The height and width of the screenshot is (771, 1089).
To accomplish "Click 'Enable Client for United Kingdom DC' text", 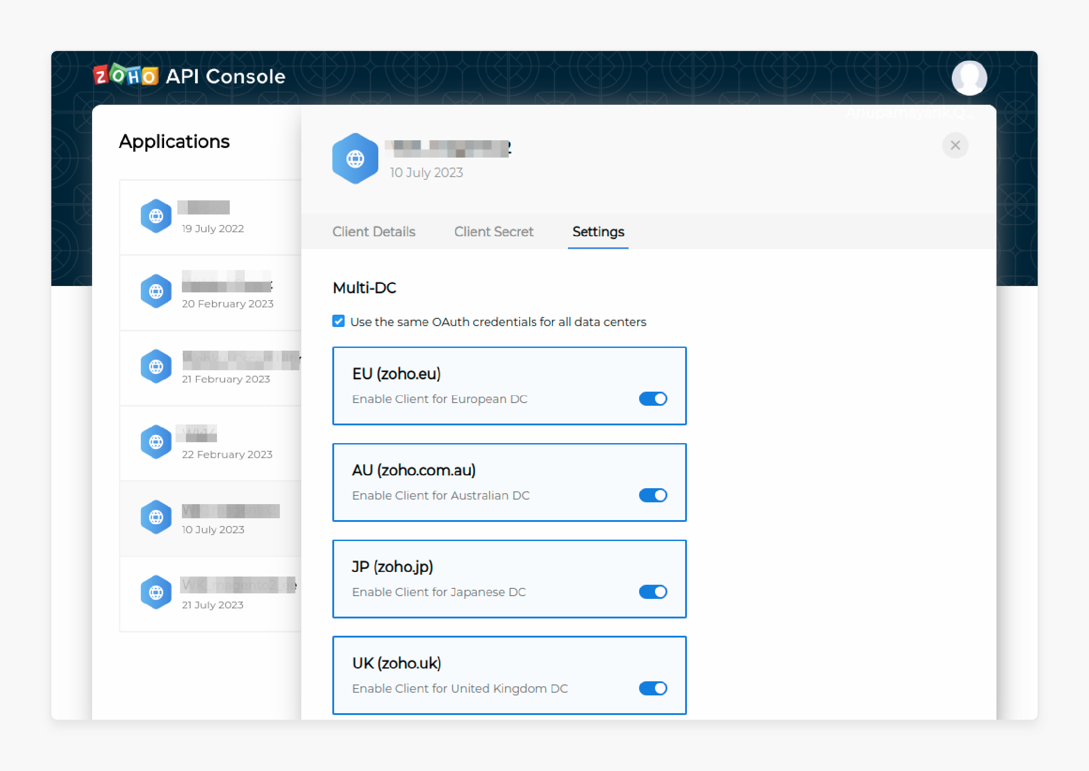I will (459, 689).
